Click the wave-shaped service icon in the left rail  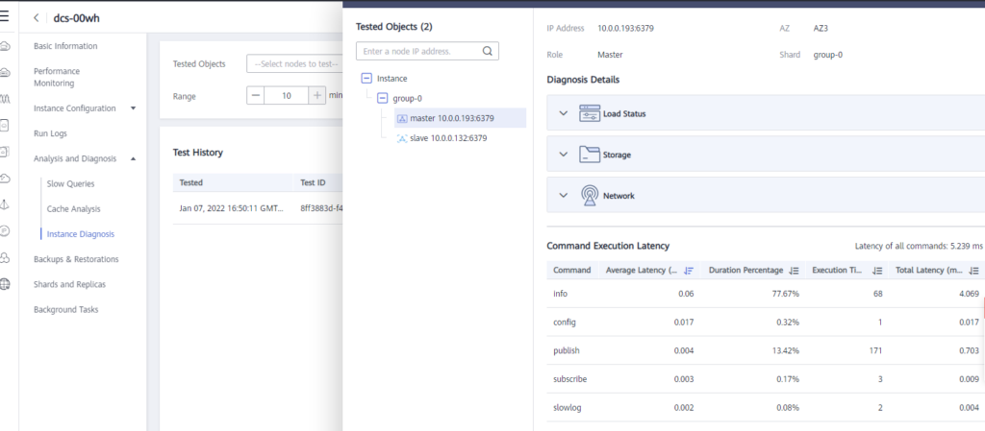coord(5,98)
